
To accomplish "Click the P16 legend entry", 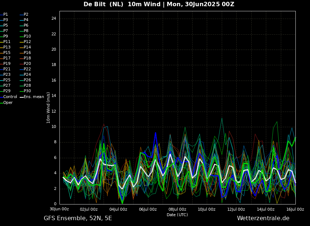I will [27, 53].
